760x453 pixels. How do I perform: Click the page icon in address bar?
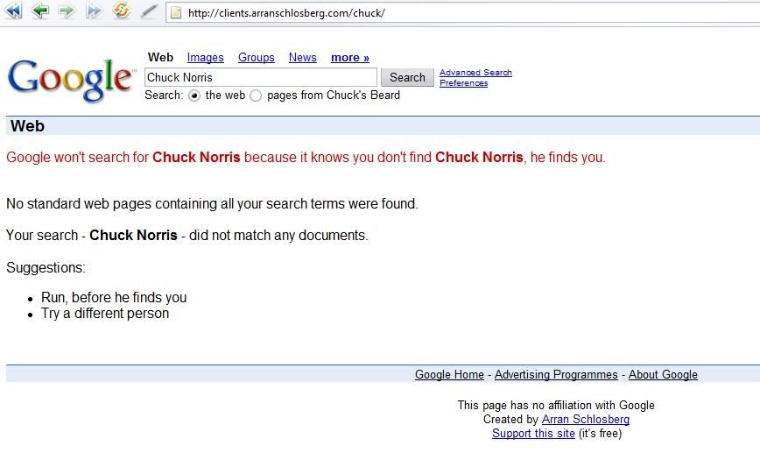click(x=176, y=12)
